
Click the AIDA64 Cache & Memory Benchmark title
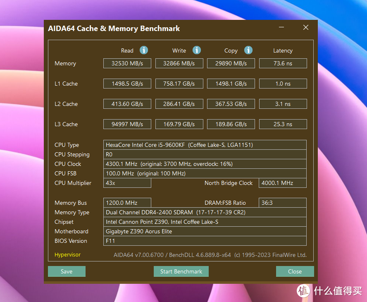coord(114,29)
